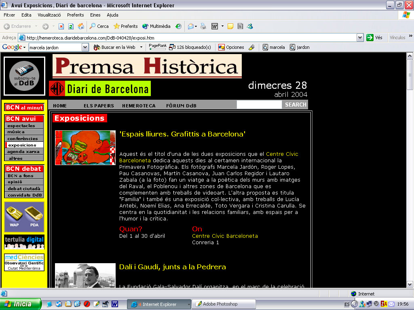The width and height of the screenshot is (414, 310).
Task: Click the PageRank indicator bar
Action: coord(158,47)
